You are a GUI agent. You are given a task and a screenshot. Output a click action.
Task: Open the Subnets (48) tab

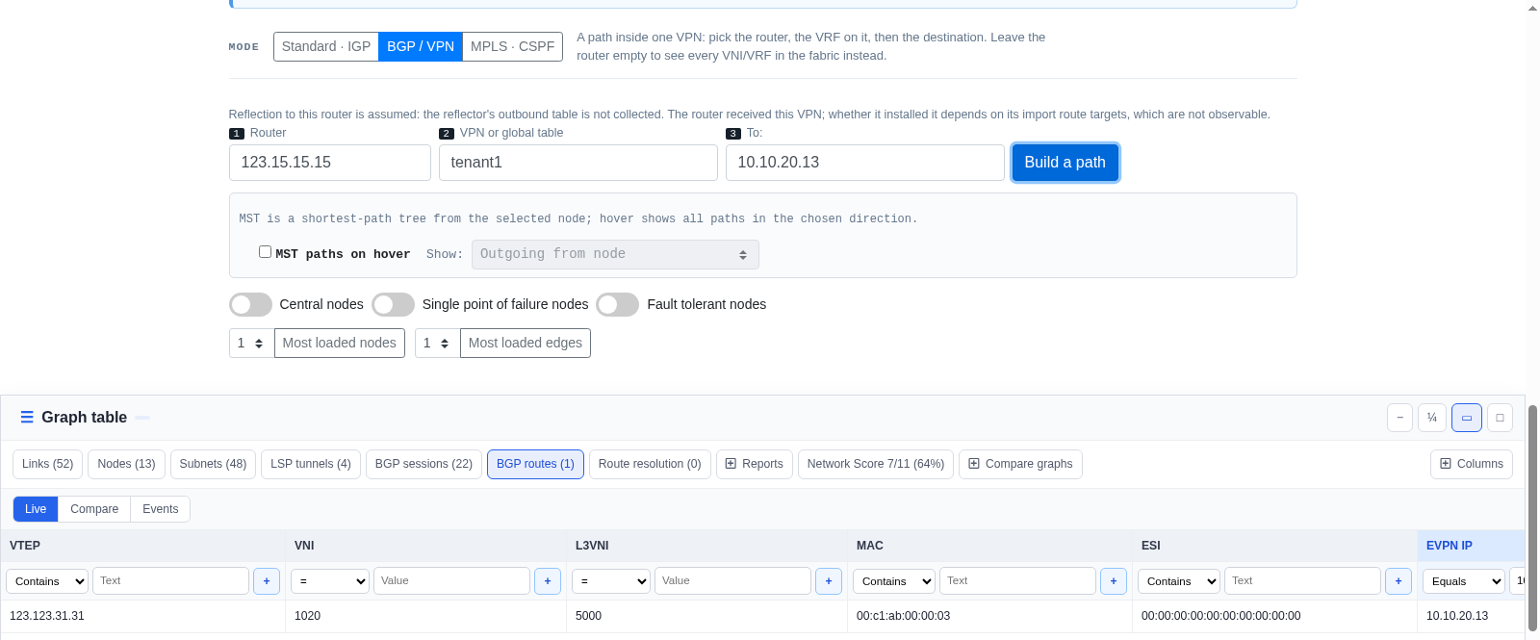(x=213, y=464)
